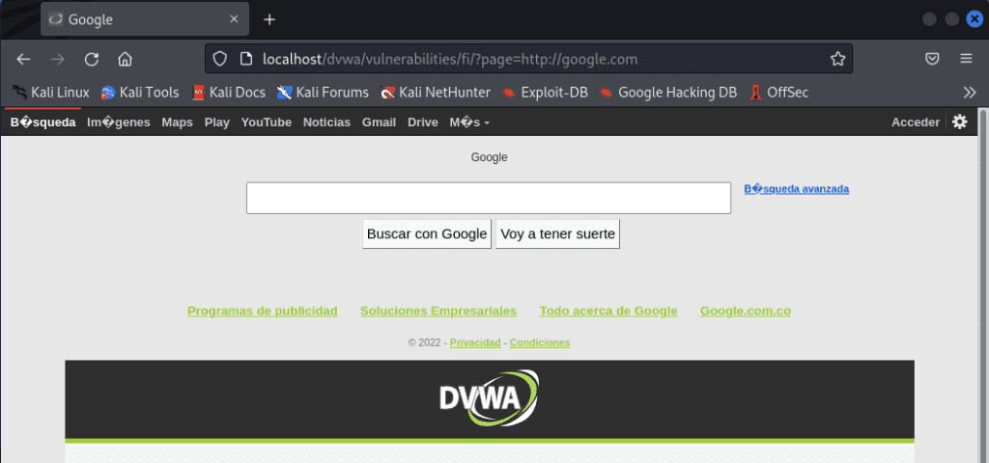The image size is (989, 463).
Task: Open Google settings gear icon
Action: (x=959, y=122)
